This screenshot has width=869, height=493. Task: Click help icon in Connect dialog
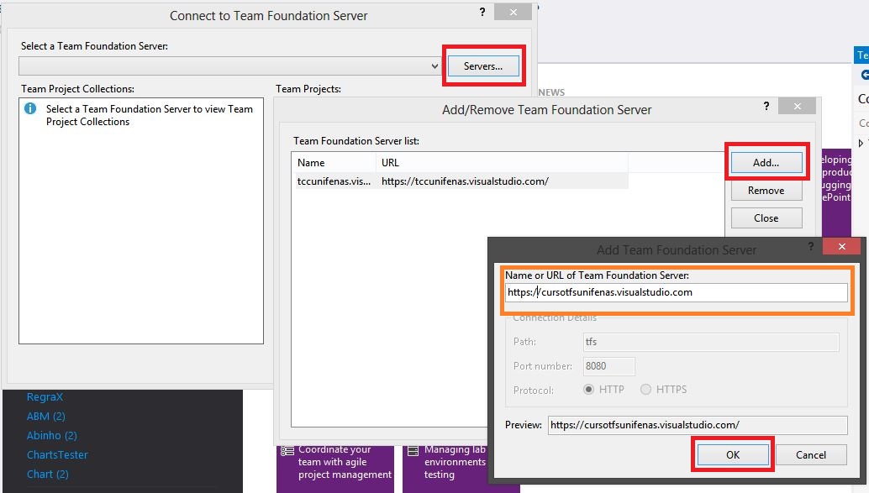[x=482, y=12]
